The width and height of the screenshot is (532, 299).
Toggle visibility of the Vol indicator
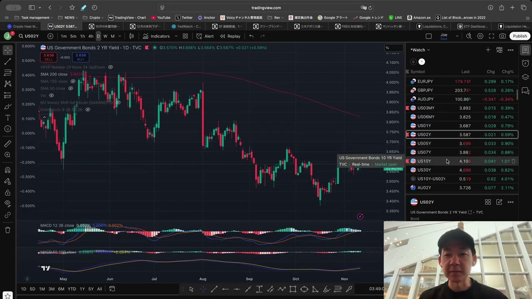tap(51, 96)
